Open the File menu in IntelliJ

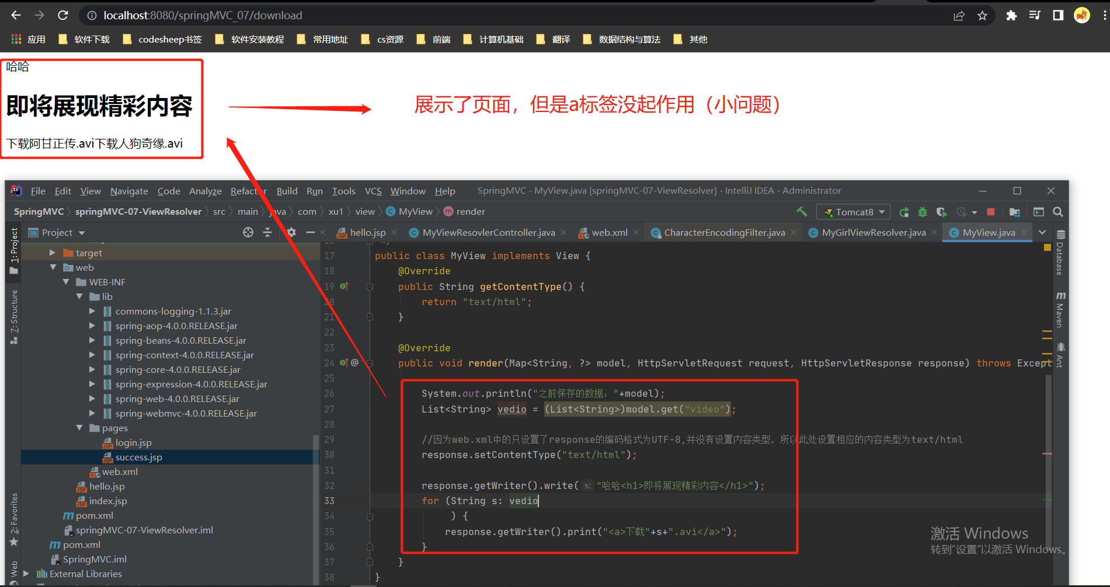[x=38, y=191]
